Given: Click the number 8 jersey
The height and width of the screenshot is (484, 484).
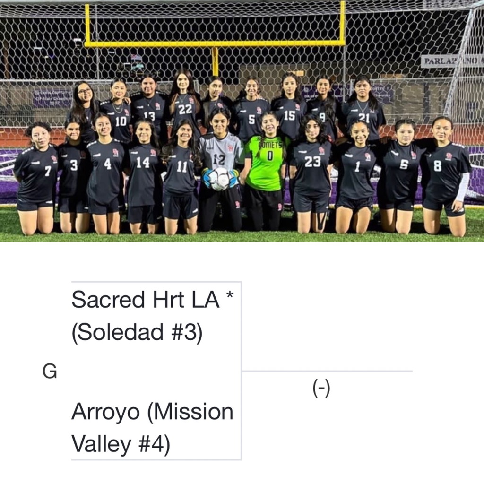Looking at the screenshot, I should (444, 172).
